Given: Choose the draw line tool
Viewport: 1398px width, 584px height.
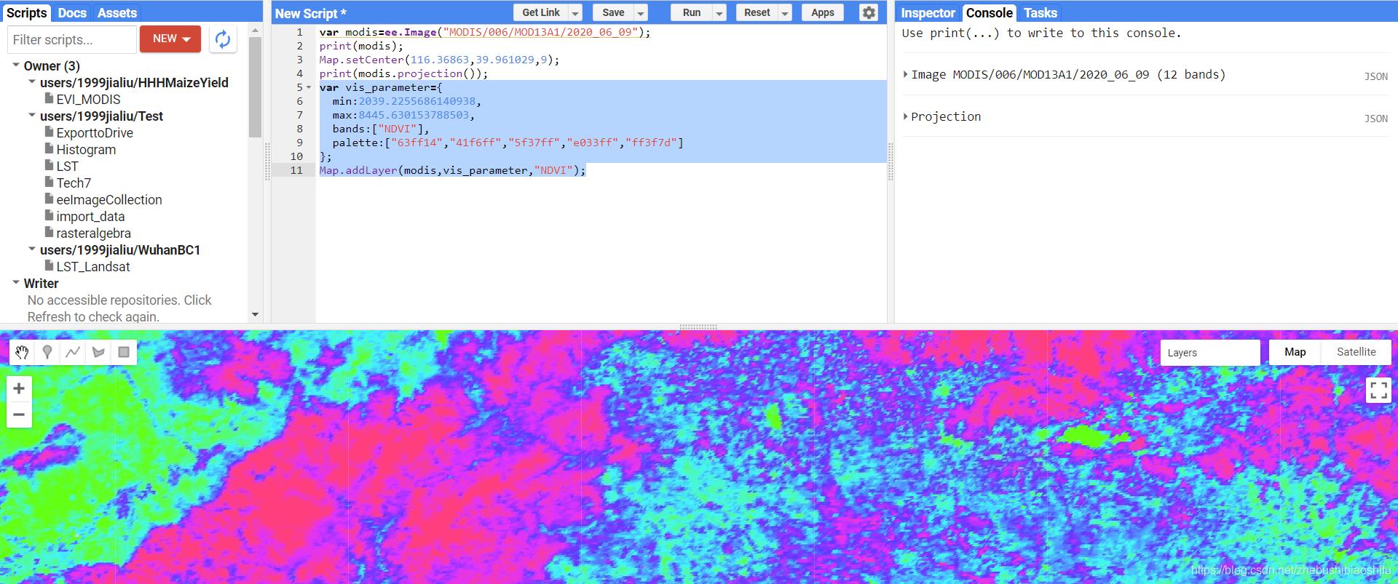Looking at the screenshot, I should click(73, 353).
